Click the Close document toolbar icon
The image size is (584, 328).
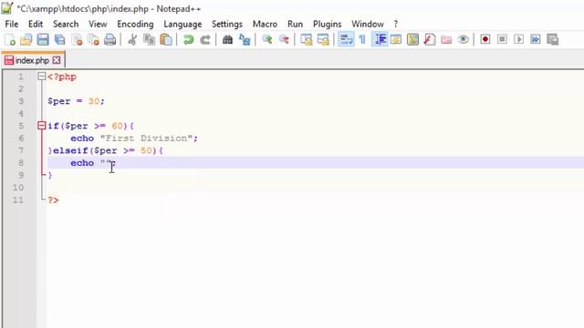(x=77, y=39)
